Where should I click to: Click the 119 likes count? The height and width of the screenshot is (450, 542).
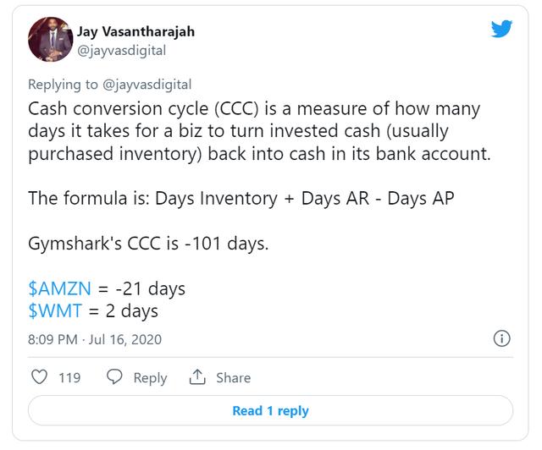(69, 377)
